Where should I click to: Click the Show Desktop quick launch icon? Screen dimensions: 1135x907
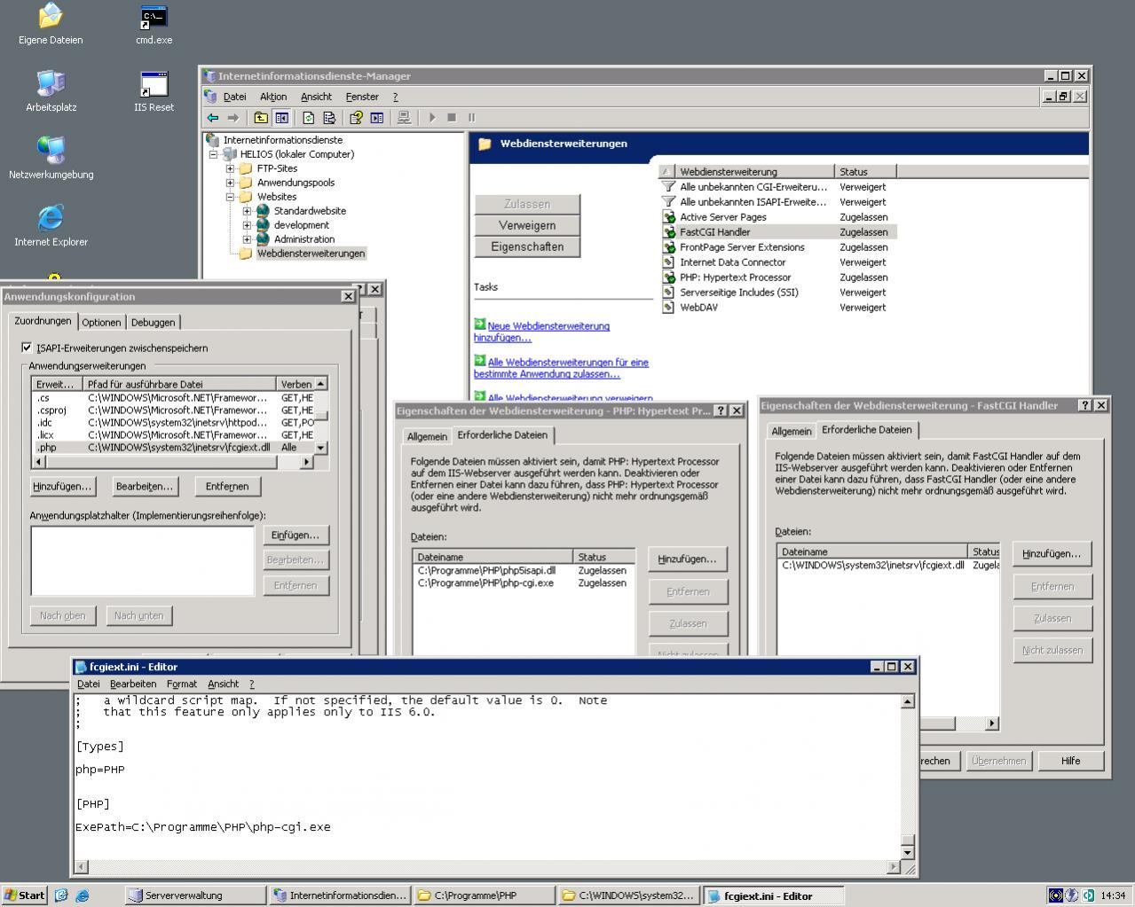point(61,895)
